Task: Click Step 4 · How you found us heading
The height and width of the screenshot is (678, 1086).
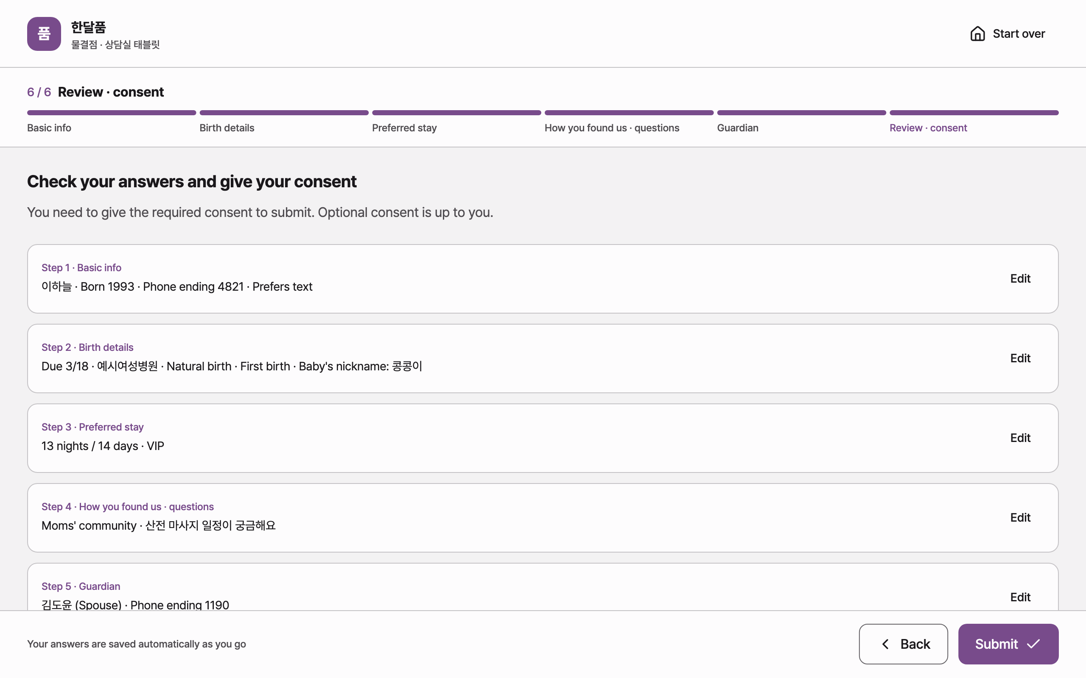Action: 127,507
